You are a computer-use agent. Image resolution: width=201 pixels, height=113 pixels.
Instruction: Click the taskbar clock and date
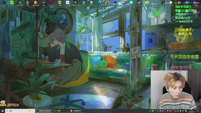pyautogui.click(x=192, y=111)
